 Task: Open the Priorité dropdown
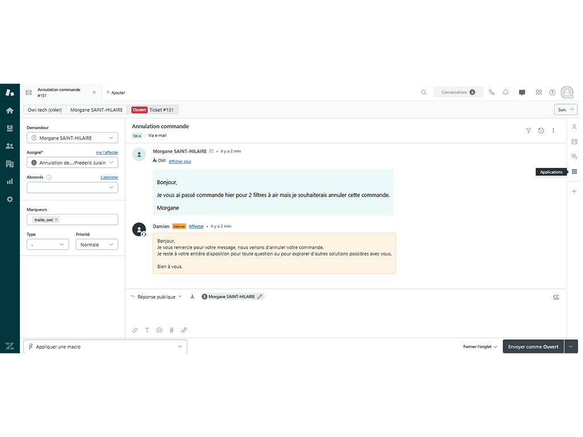point(98,244)
